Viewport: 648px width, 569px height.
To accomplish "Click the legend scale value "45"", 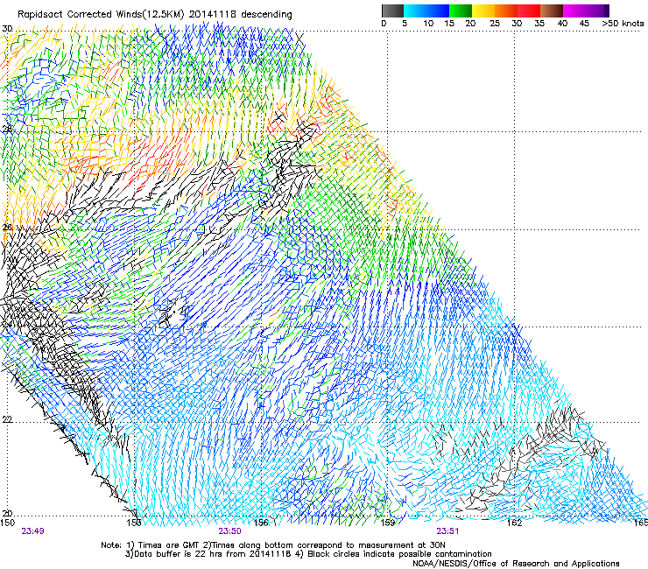I will click(584, 24).
